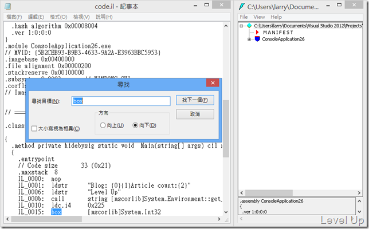Open the View menu in the ILDASM window
The height and width of the screenshot is (229, 369).
click(259, 17)
